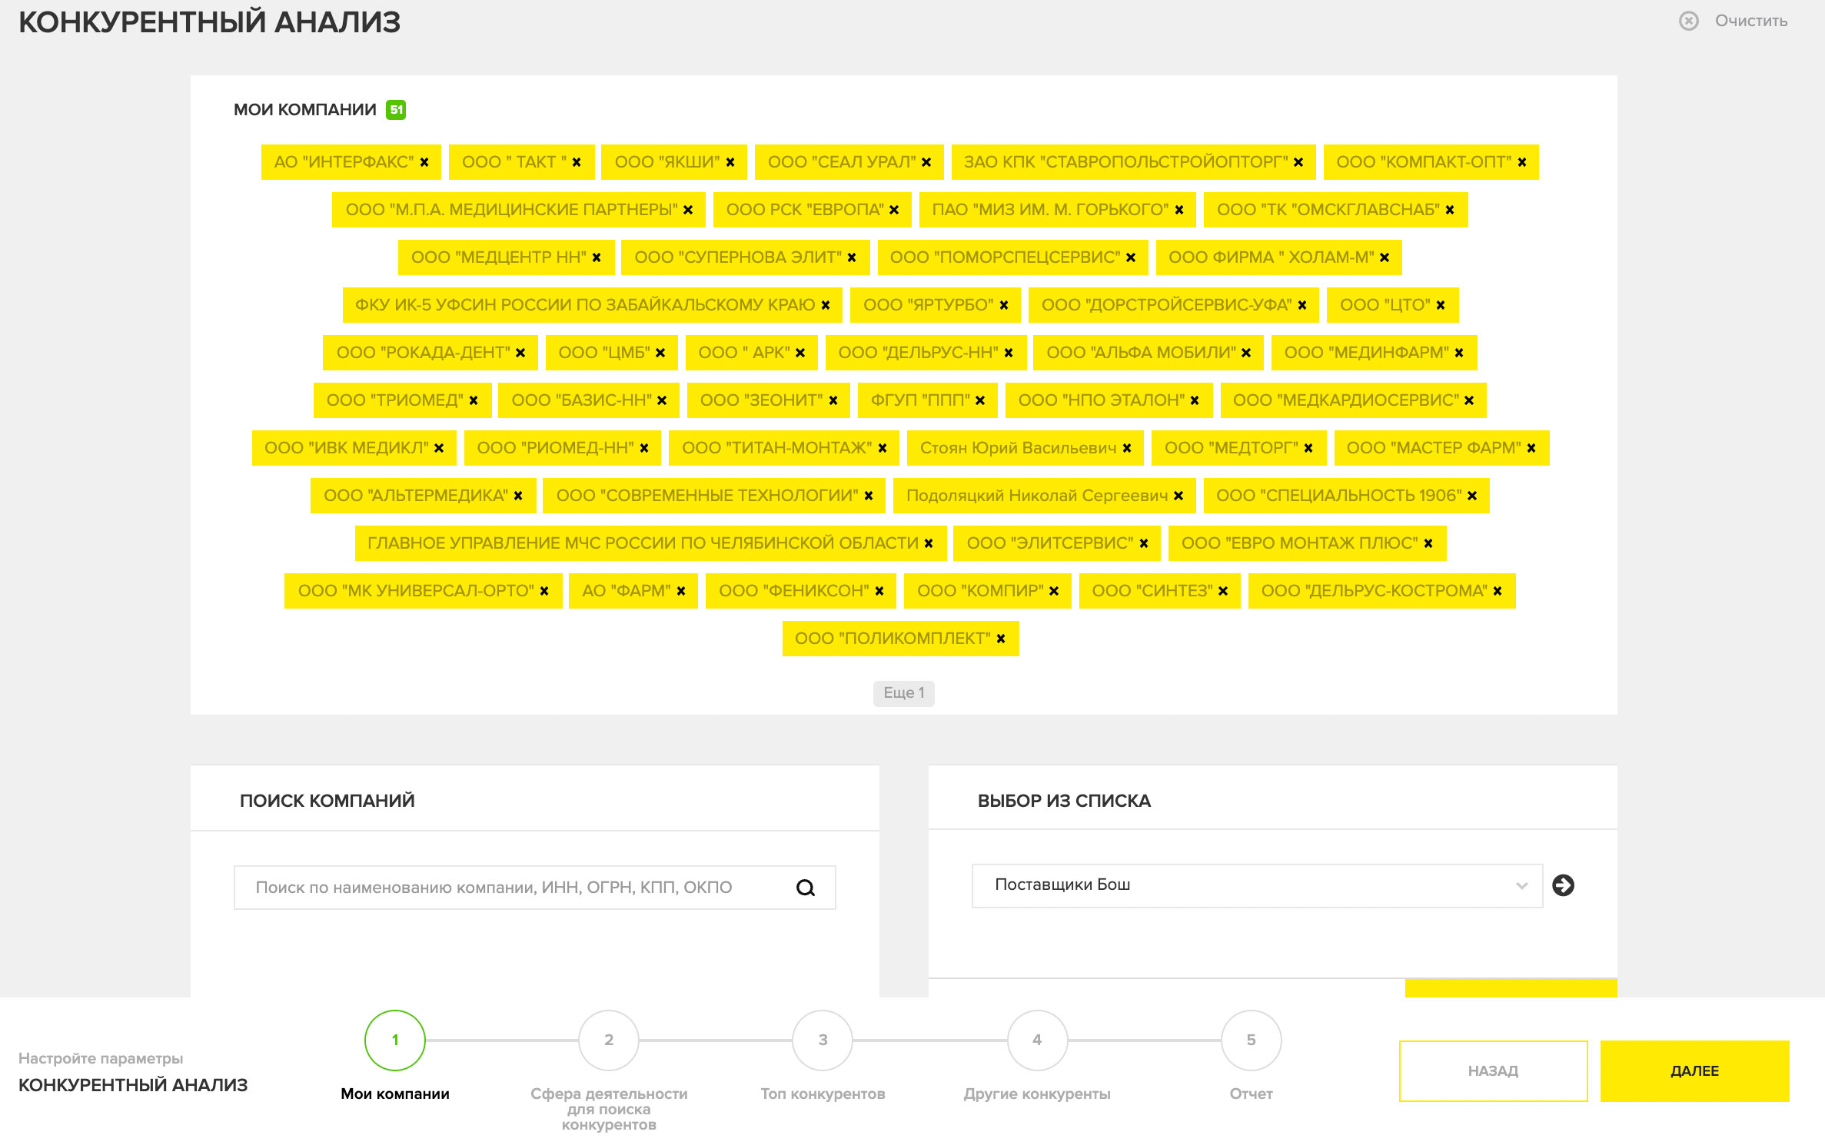Delete Стоян Юрий Васильевич from companies
This screenshot has height=1145, width=1825.
pos(1127,449)
